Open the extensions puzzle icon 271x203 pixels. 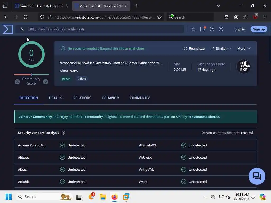coord(246,17)
